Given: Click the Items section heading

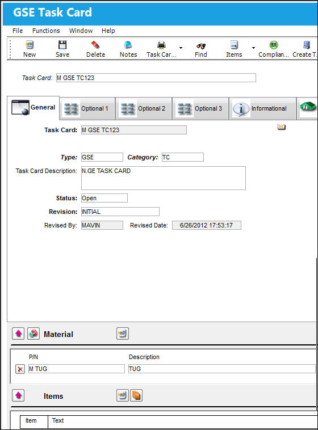Looking at the screenshot, I should (53, 397).
